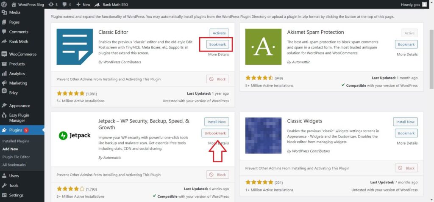Open the Classic Editor title link
Screen dimensions: 434x202
click(x=113, y=32)
